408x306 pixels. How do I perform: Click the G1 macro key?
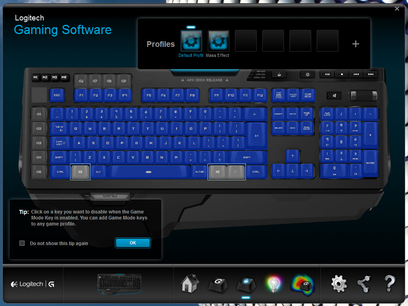tap(39, 114)
